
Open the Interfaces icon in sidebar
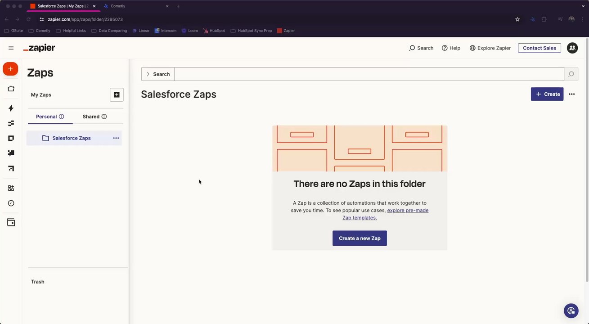[x=11, y=138]
